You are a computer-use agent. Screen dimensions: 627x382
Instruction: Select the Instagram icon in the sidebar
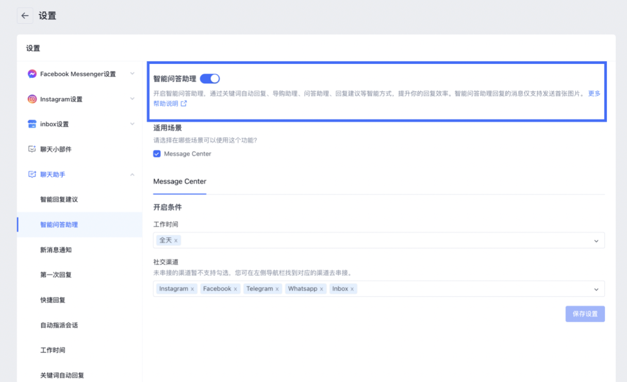tap(32, 99)
